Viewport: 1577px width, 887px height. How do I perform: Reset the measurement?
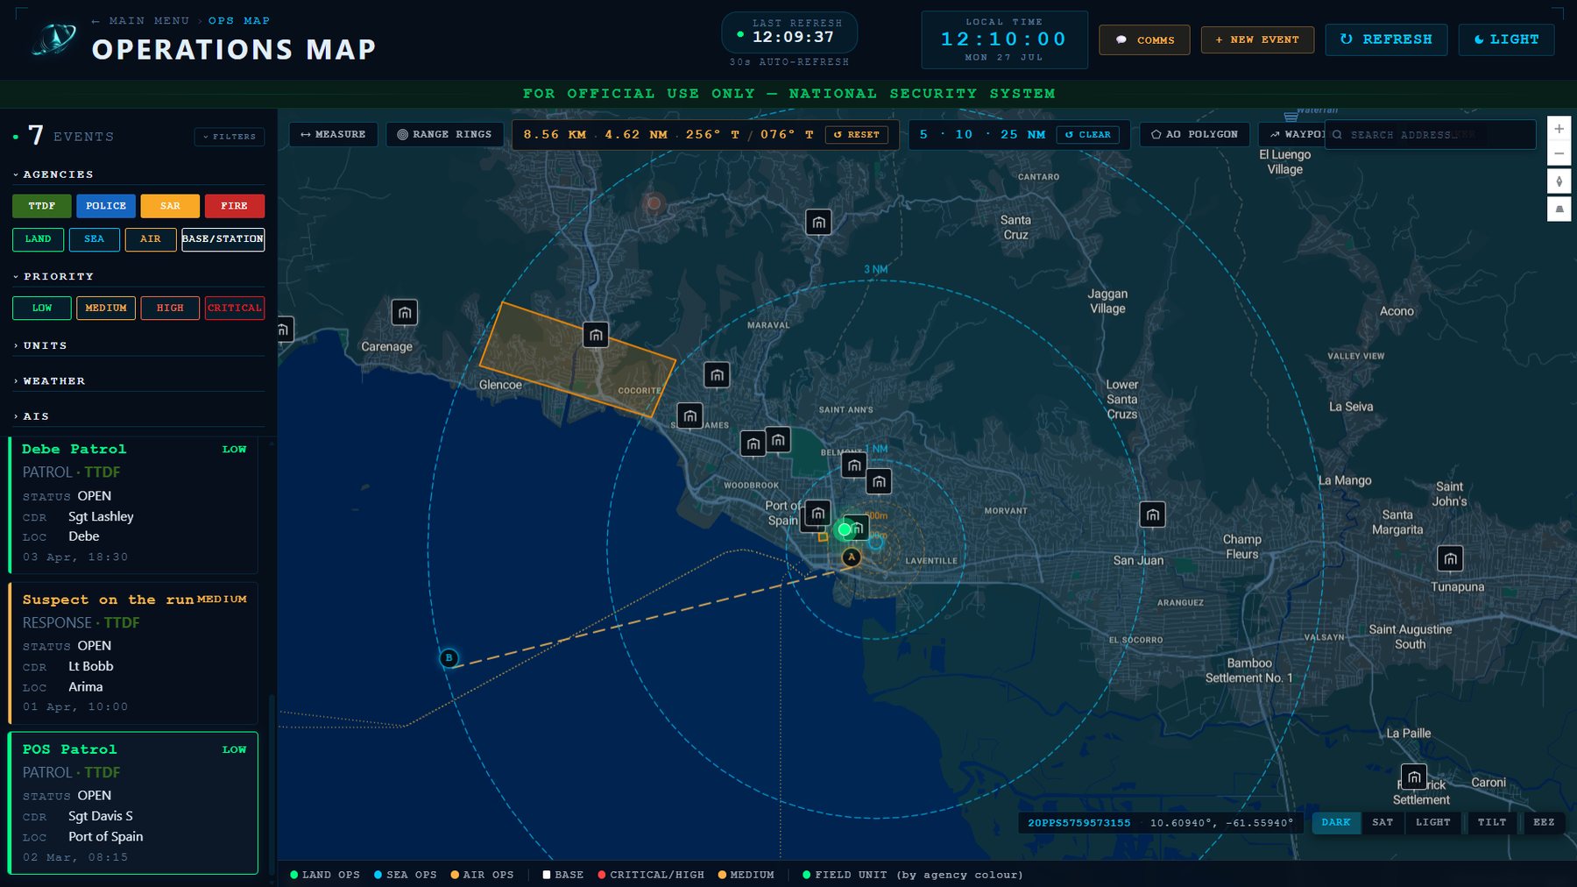tap(857, 135)
